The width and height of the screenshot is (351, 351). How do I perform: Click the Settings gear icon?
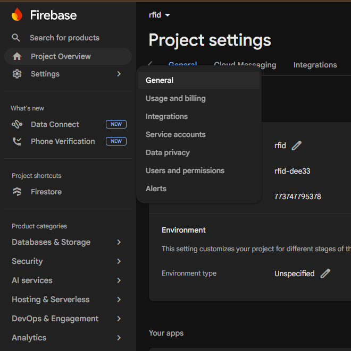pyautogui.click(x=17, y=74)
